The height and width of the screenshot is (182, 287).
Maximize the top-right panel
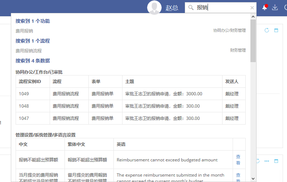pyautogui.click(x=276, y=31)
